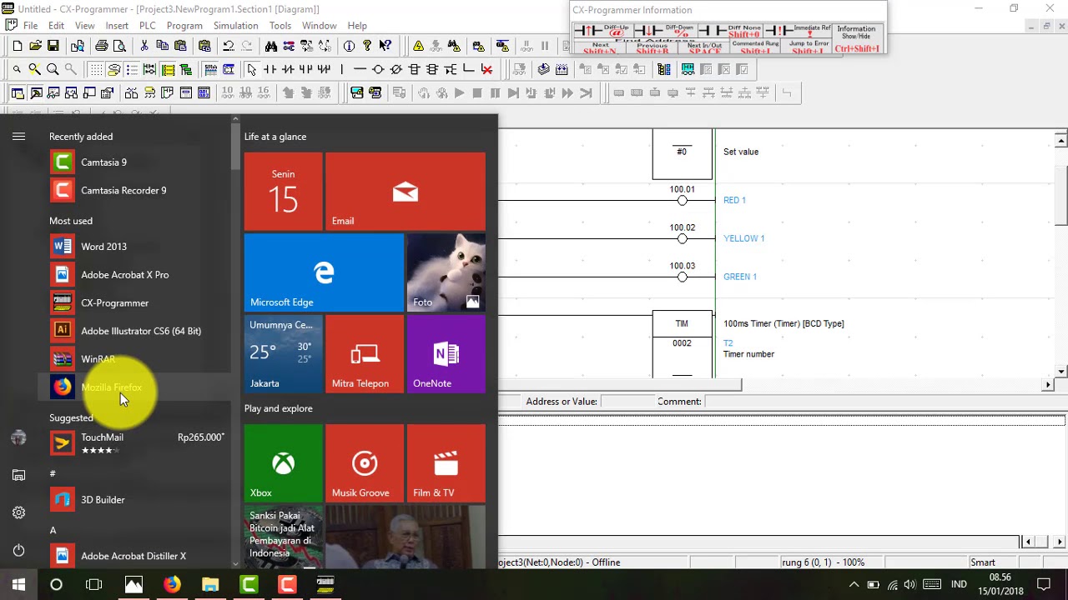The image size is (1068, 600).
Task: Click the Cortana circle on taskbar
Action: click(x=56, y=585)
